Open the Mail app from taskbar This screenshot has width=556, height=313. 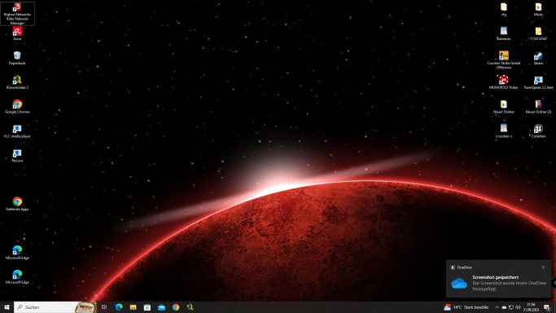tap(161, 307)
